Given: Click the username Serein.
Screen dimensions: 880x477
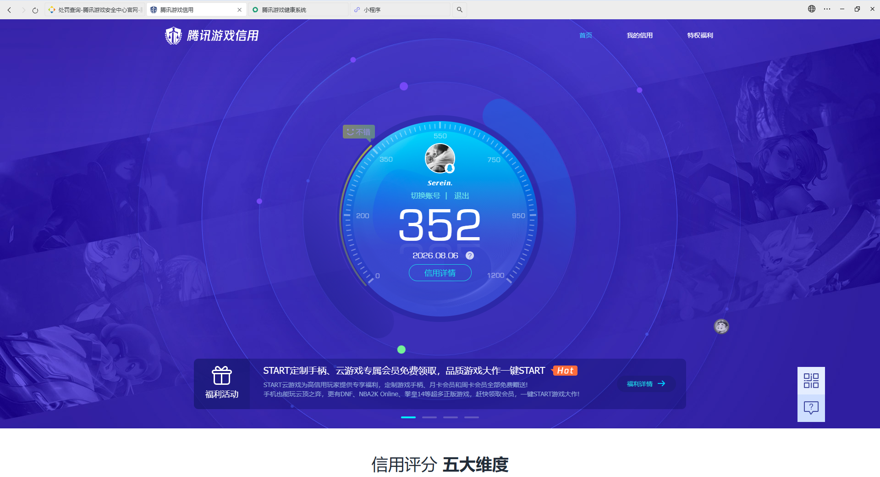Looking at the screenshot, I should [440, 183].
